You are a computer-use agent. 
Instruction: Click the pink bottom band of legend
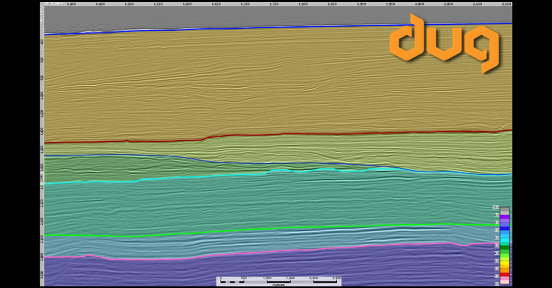pos(505,279)
